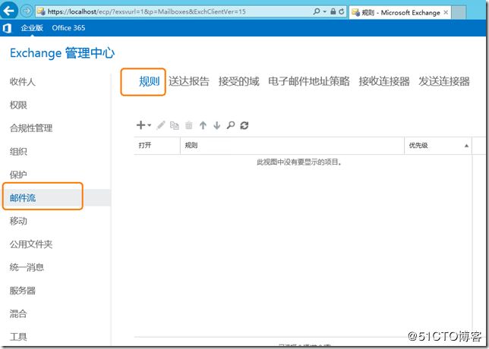Click the copy rule icon
This screenshot has height=349, width=489.
pyautogui.click(x=175, y=125)
